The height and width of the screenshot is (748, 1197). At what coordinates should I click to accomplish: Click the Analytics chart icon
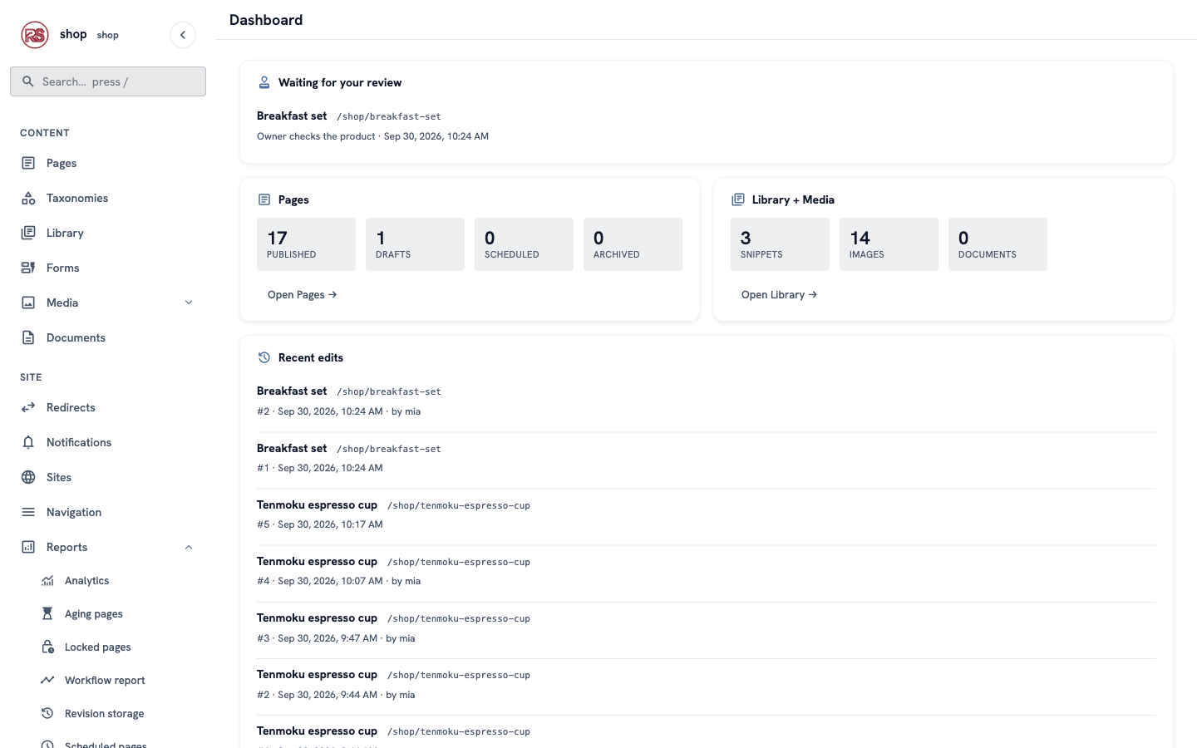(47, 581)
